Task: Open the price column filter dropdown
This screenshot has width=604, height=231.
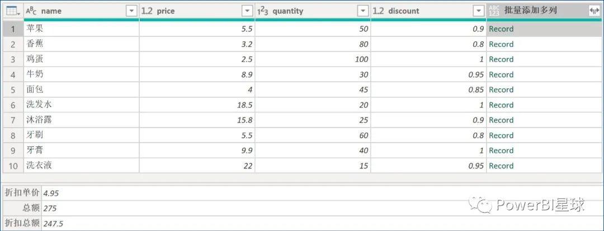Action: (x=247, y=11)
